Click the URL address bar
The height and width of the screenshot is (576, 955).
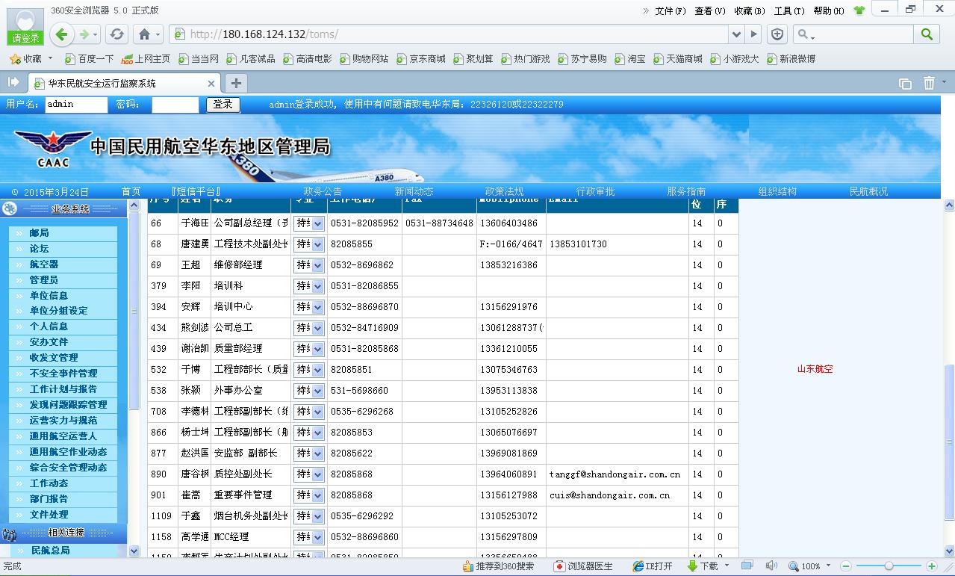448,34
